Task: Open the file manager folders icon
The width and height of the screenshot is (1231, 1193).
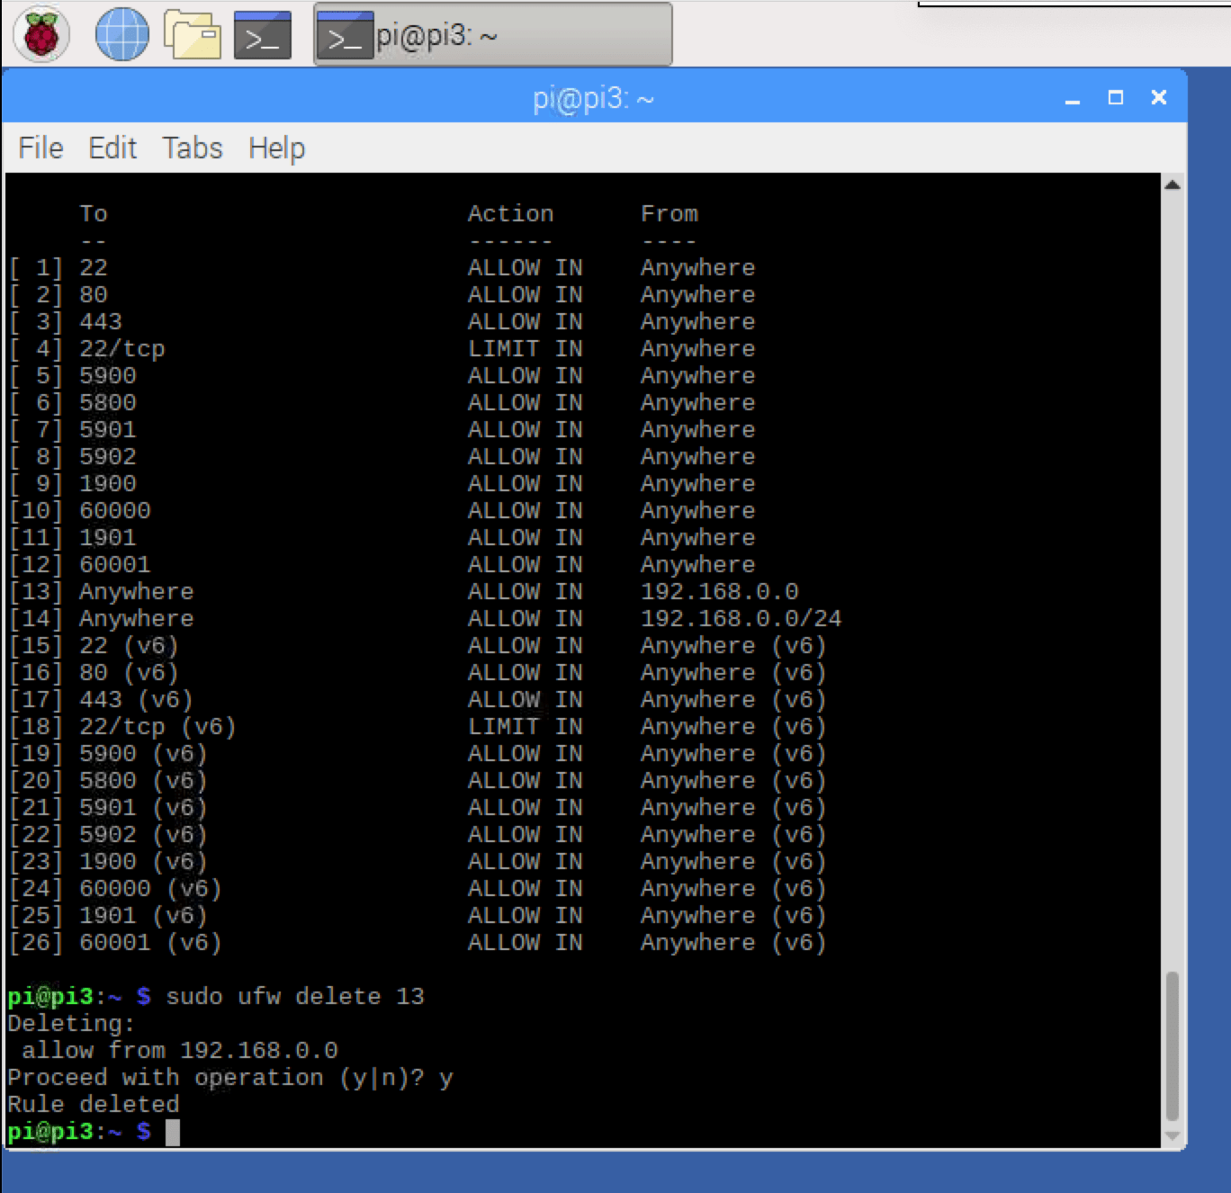Action: click(193, 35)
